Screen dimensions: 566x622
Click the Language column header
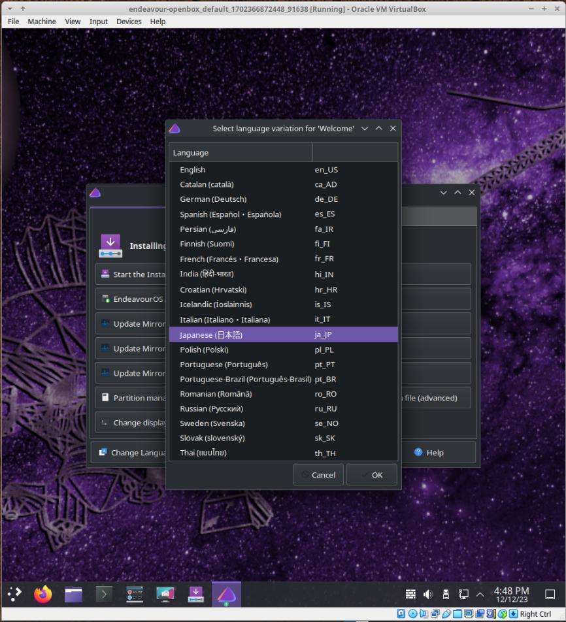point(241,153)
